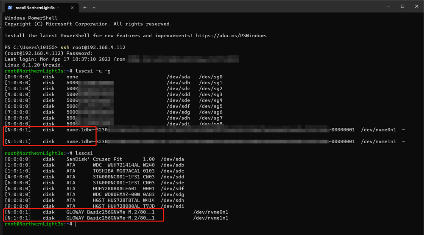The height and width of the screenshot is (235, 424).
Task: Click '[4:0:0:0]' in the second listing
Action: [x=18, y=177]
